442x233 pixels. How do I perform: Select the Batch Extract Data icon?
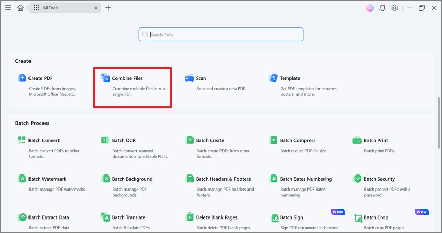tap(22, 217)
